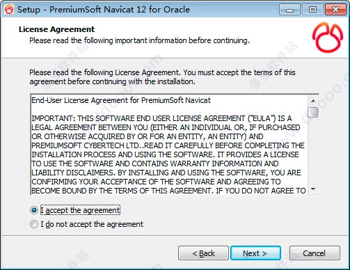Click the setup window title text
This screenshot has width=350, height=270.
(104, 10)
